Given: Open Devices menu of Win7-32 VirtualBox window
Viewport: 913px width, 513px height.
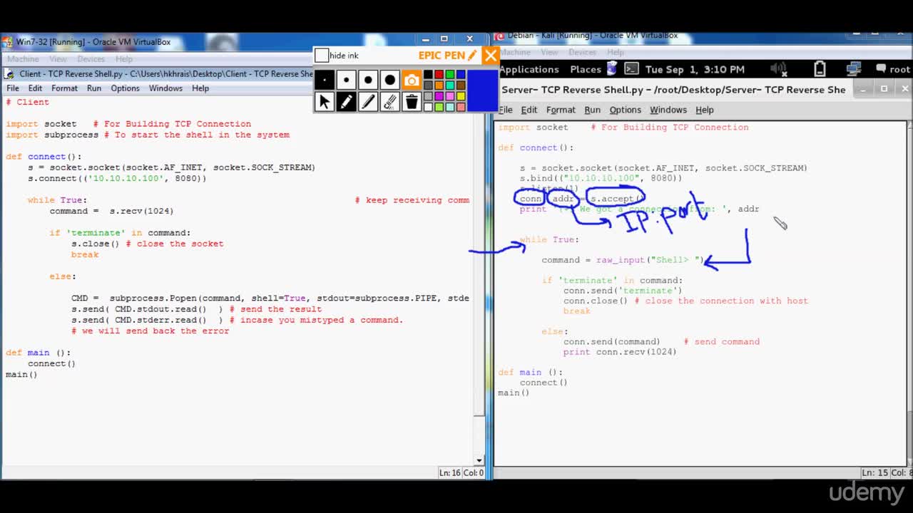Looking at the screenshot, I should [91, 58].
